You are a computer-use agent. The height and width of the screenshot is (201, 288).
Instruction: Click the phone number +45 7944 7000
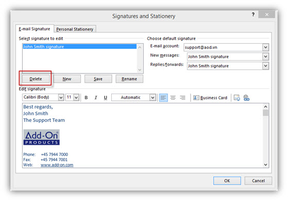coord(55,154)
